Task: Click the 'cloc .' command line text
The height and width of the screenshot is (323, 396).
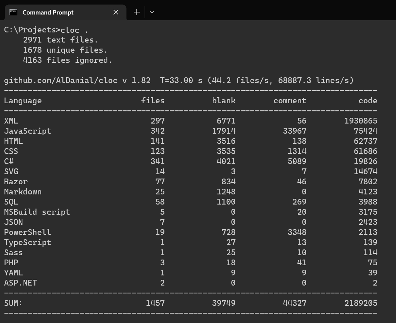Action: pyautogui.click(x=74, y=30)
